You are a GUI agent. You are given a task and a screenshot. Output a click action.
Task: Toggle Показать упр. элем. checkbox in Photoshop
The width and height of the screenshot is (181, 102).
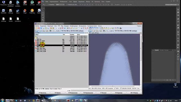click(x=67, y=5)
